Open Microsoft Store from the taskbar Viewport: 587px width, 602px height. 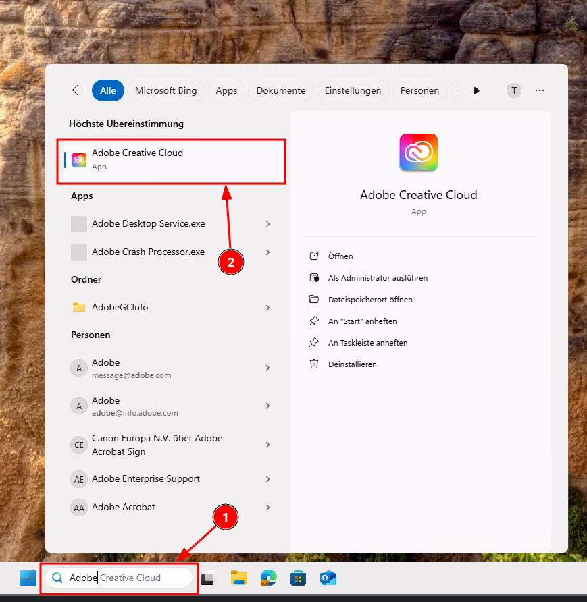pos(299,578)
